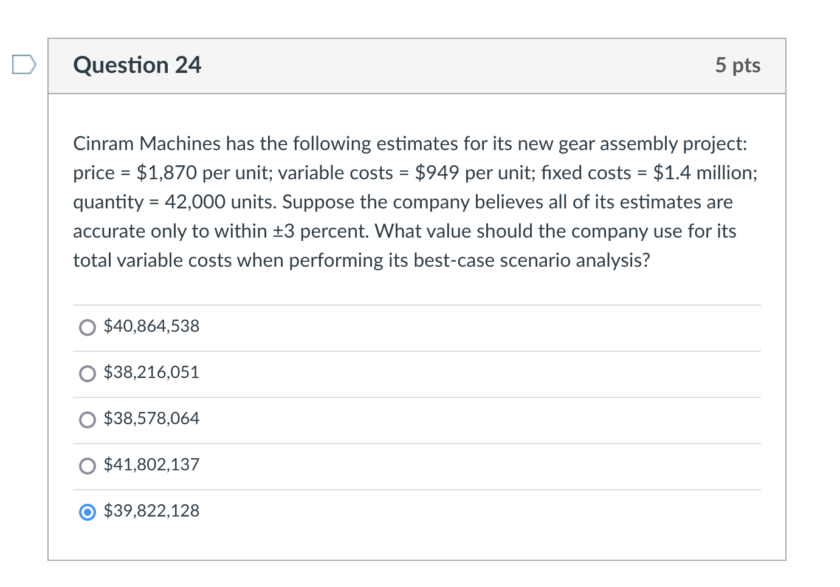Screen dimensions: 840x587
Task: Click the $39,822,128 label text
Action: tap(151, 511)
